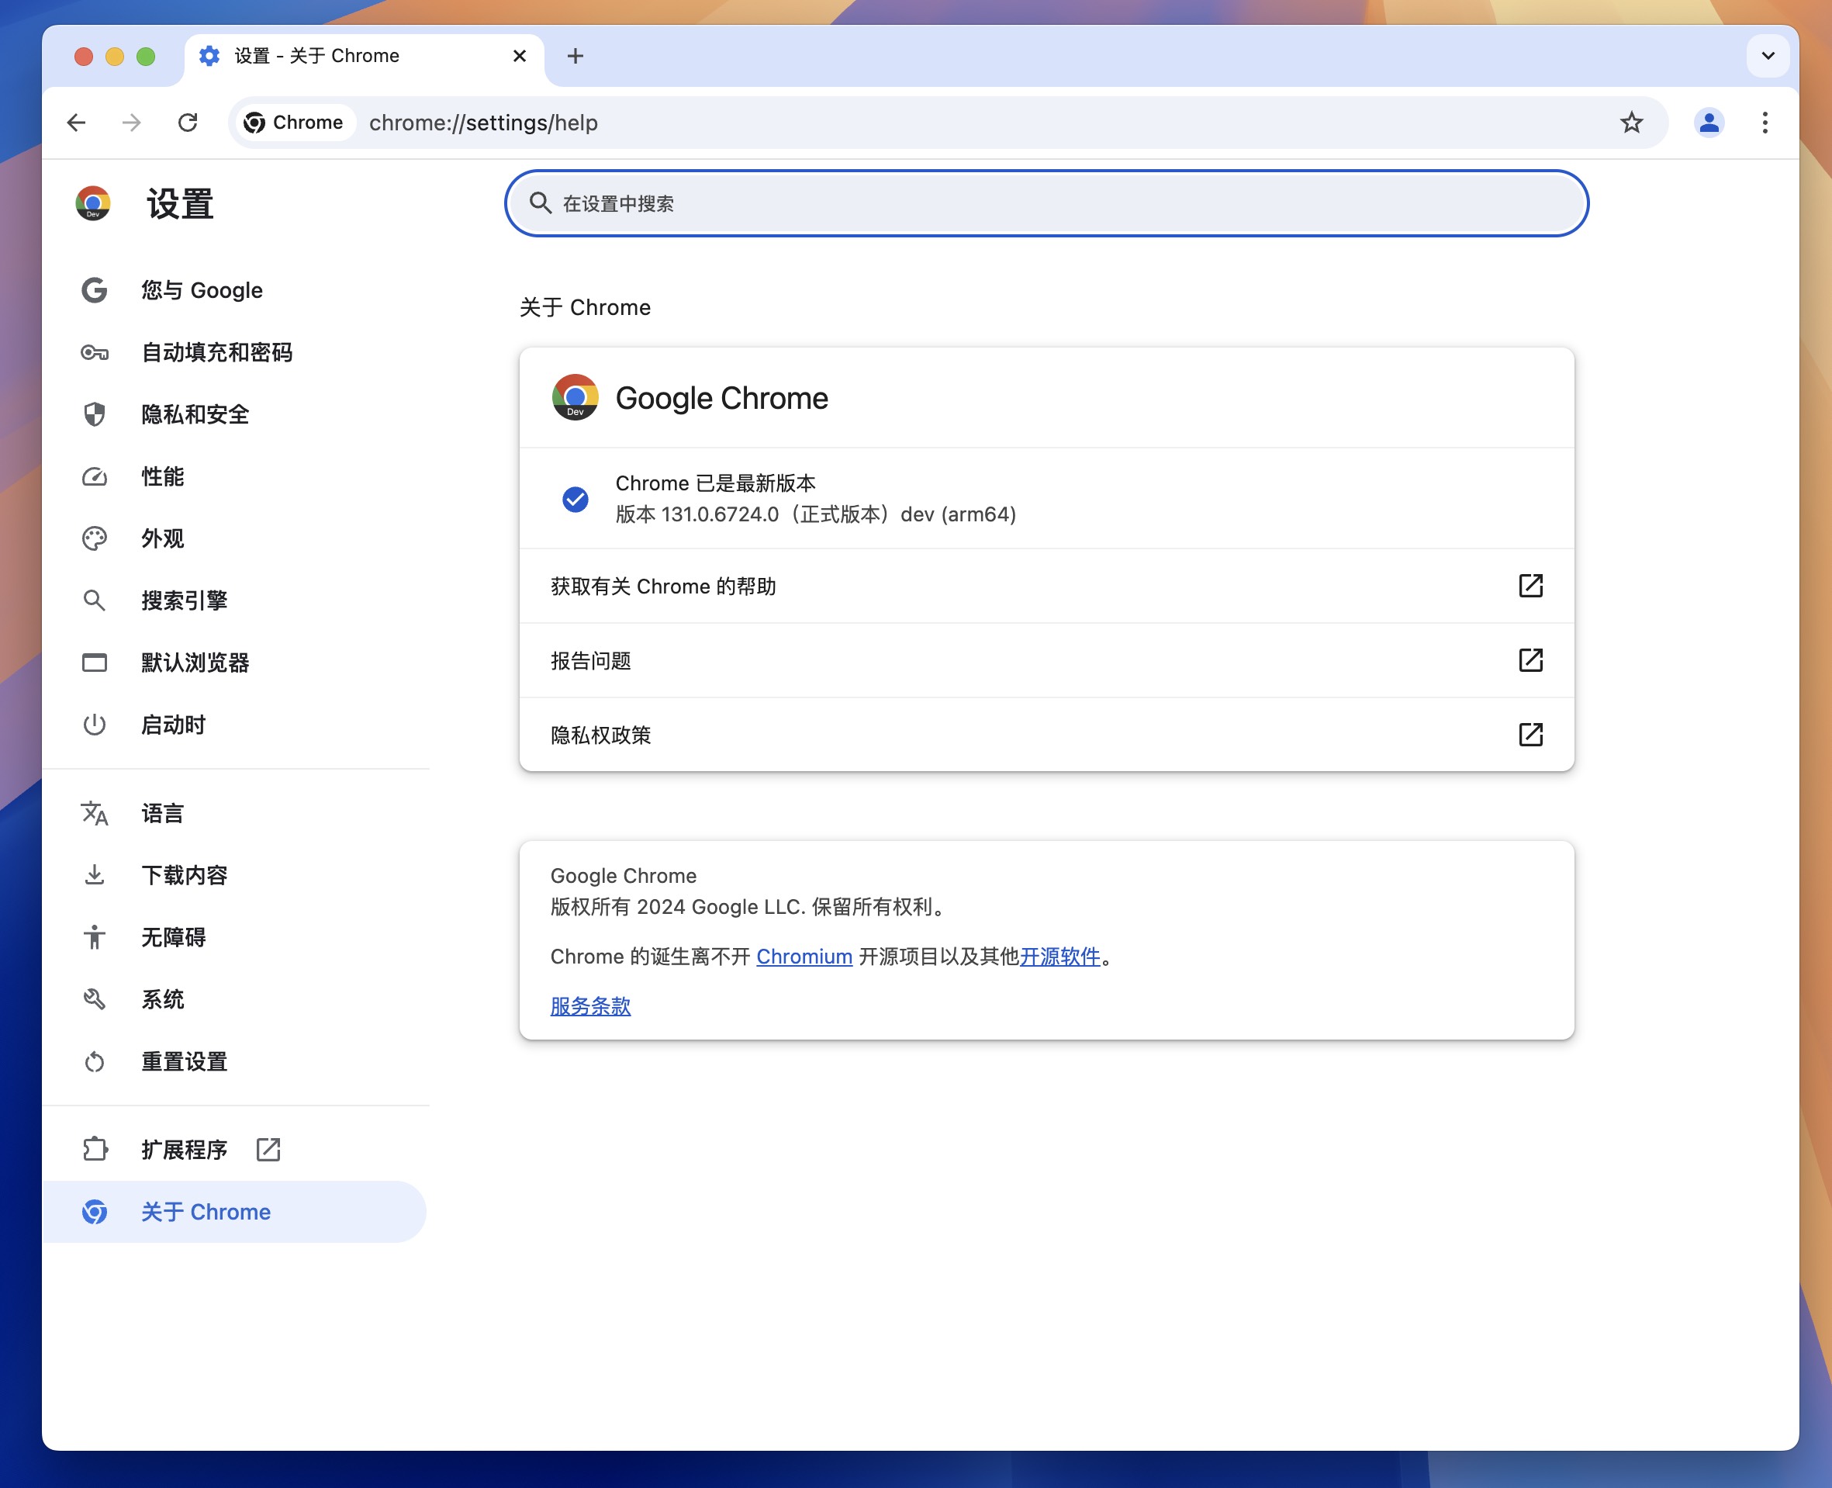The image size is (1832, 1488).
Task: Click the browser window icon for 默认浏览器
Action: [x=95, y=663]
